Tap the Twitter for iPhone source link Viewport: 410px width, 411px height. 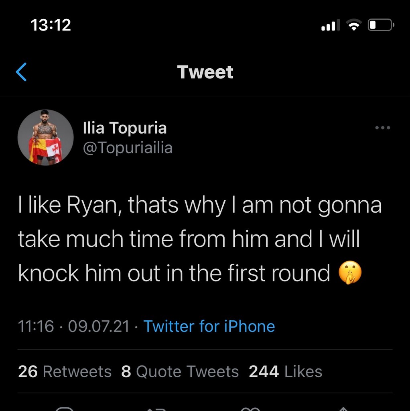tap(209, 326)
